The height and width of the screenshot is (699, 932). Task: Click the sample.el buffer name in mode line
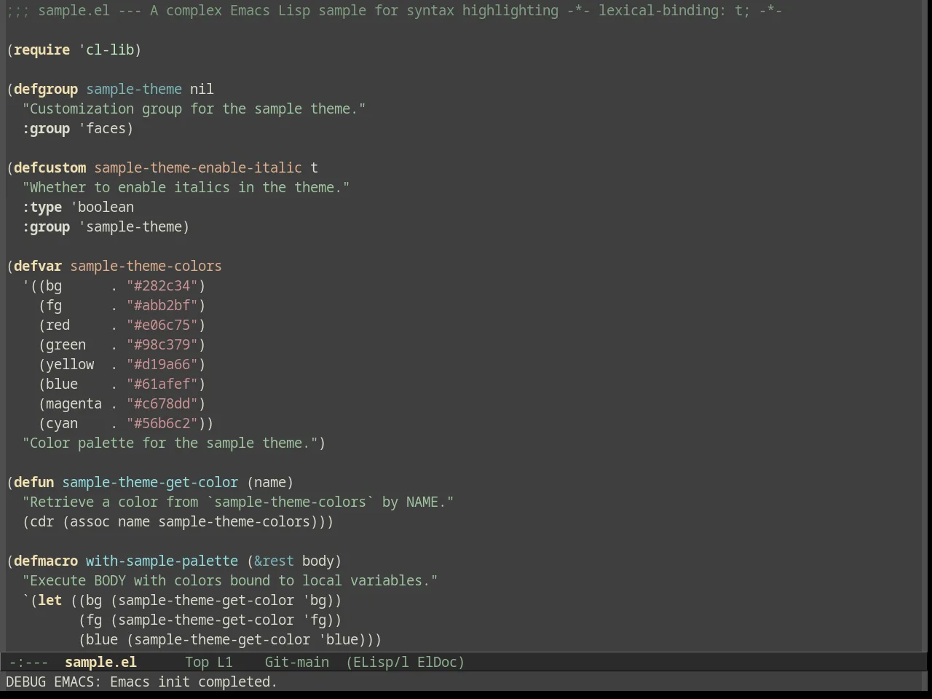click(100, 662)
